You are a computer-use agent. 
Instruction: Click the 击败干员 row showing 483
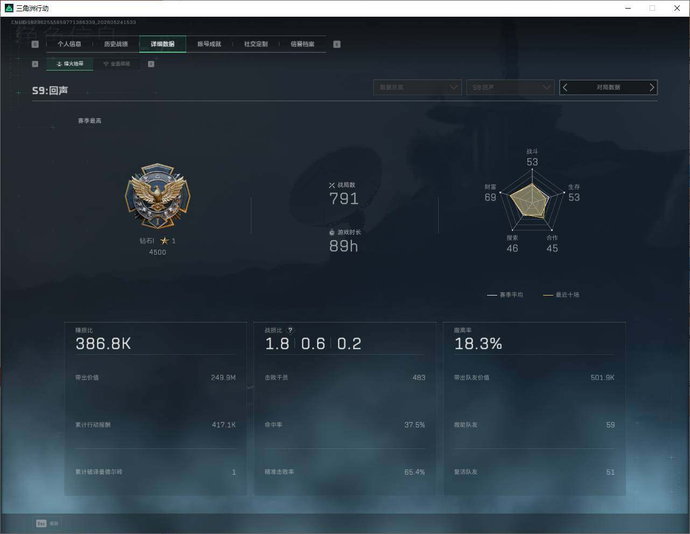pos(345,377)
